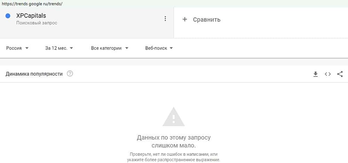The width and height of the screenshot is (348, 163).
Task: Open the embed code icon
Action: point(327,74)
